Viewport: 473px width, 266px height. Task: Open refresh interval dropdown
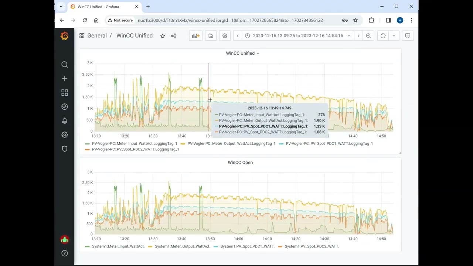[x=394, y=36]
